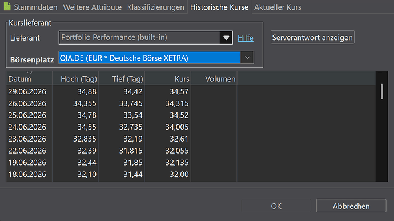This screenshot has height=221, width=394.
Task: Click the low value 31,44
Action: coord(133,174)
